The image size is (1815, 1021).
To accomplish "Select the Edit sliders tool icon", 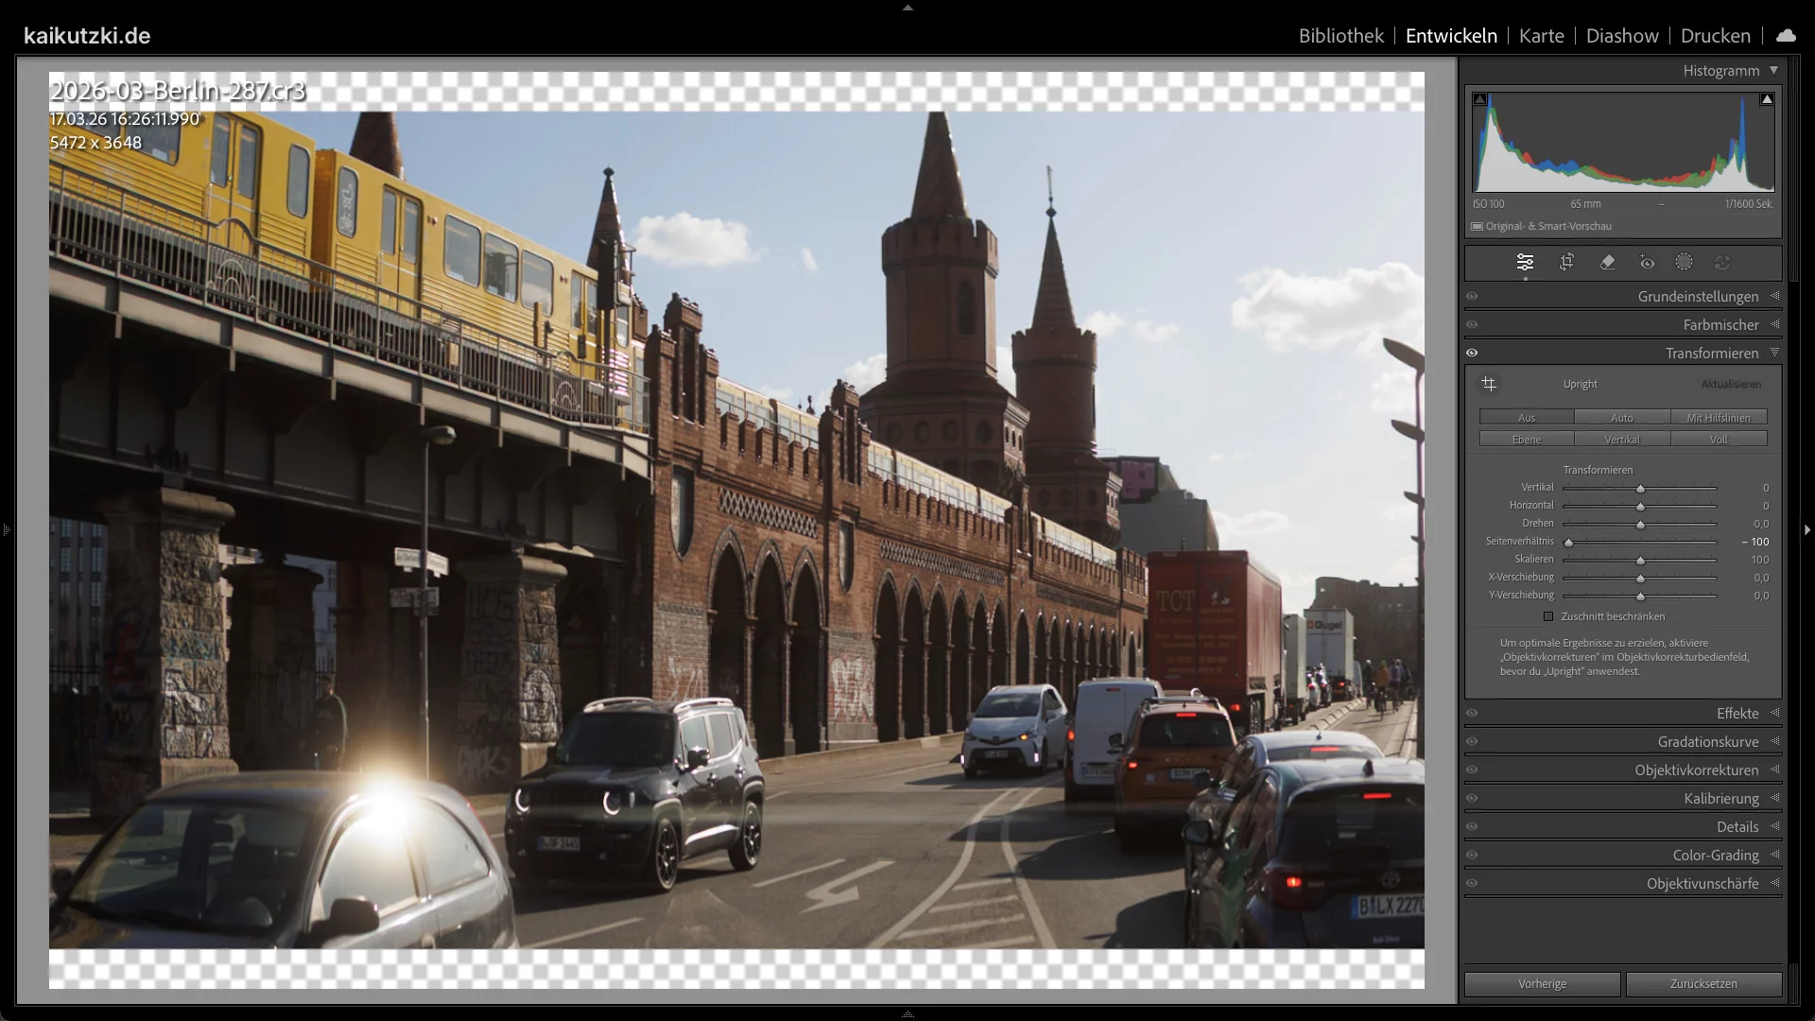I will [x=1525, y=262].
